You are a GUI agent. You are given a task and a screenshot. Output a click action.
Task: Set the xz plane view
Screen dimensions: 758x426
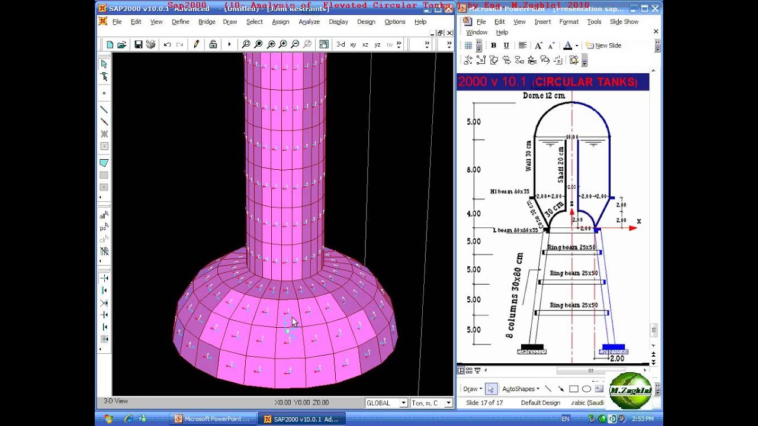click(x=365, y=44)
